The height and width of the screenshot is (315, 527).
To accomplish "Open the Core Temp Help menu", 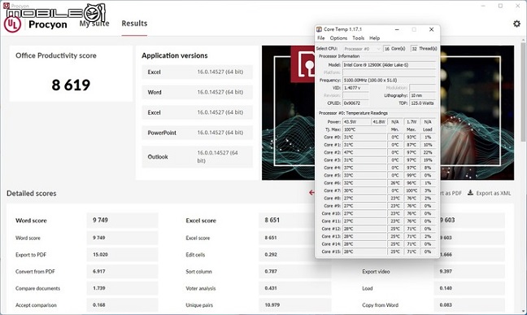I will point(374,38).
